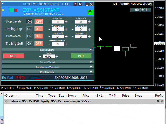This screenshot has height=124, width=166.
Task: Turn Stop Levels ON
Action: (x=30, y=21)
